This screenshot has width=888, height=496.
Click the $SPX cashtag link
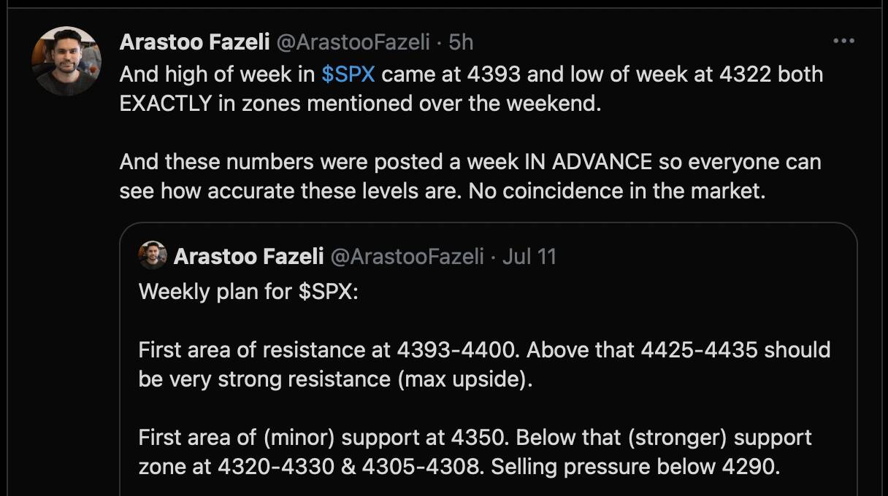(x=348, y=74)
